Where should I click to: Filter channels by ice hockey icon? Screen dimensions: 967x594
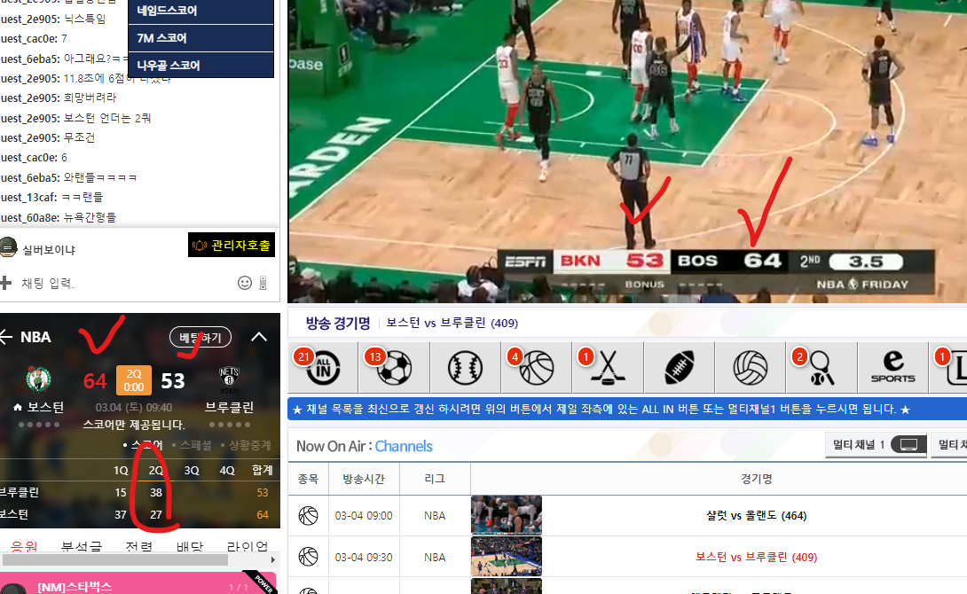[608, 367]
